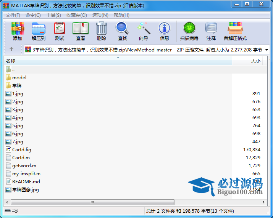
Task: Click the Self-Extracting Format (自解压格式) icon
Action: pos(235,28)
